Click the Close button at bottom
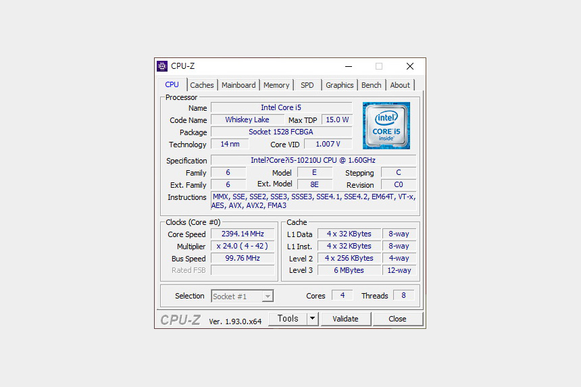Screen dimensions: 581x387 tap(398, 319)
